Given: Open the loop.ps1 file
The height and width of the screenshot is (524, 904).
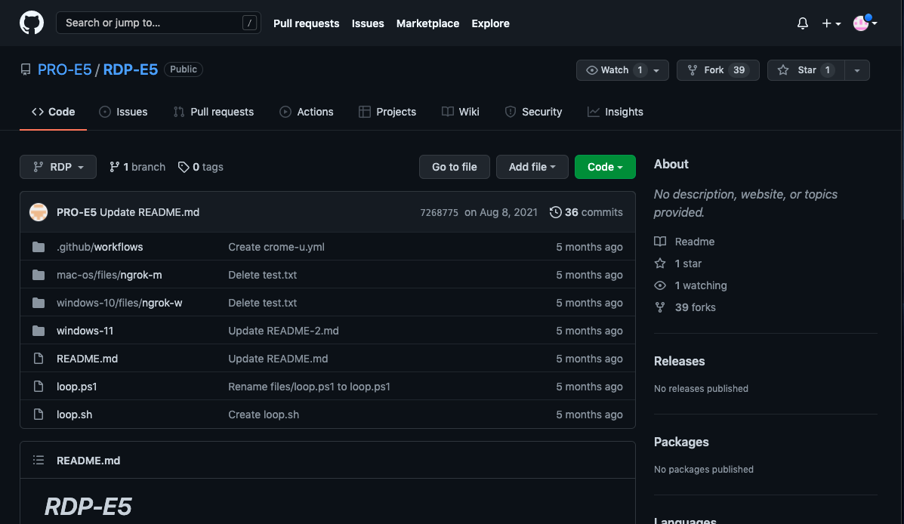Looking at the screenshot, I should [x=77, y=387].
